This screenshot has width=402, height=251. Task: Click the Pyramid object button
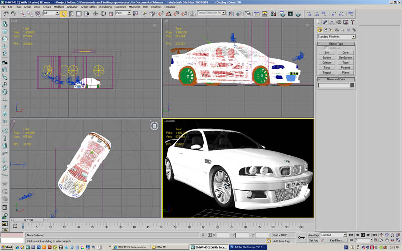coord(345,68)
